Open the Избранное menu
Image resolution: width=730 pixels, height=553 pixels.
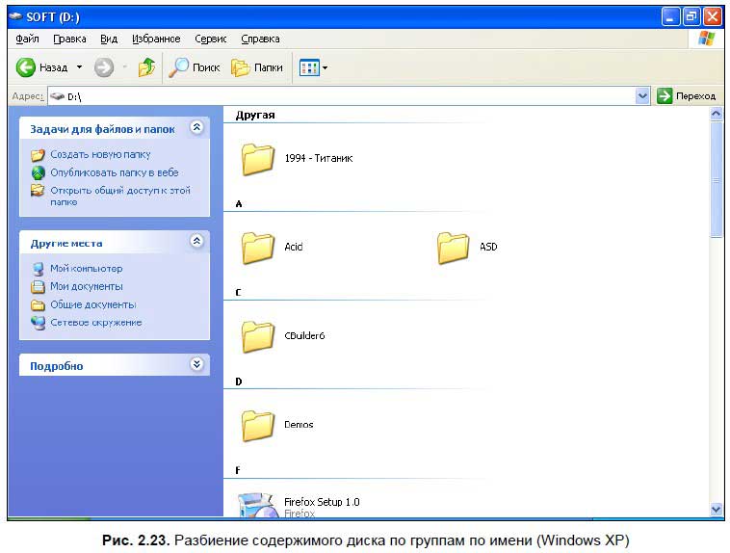156,39
